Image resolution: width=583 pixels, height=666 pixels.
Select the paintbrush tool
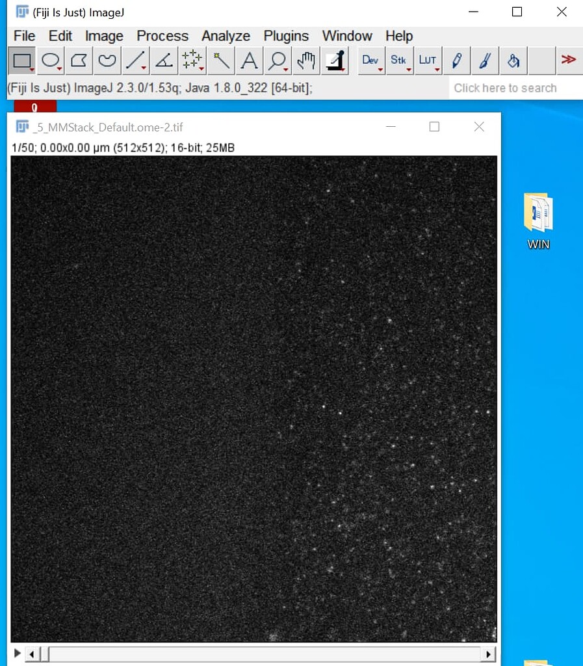485,60
